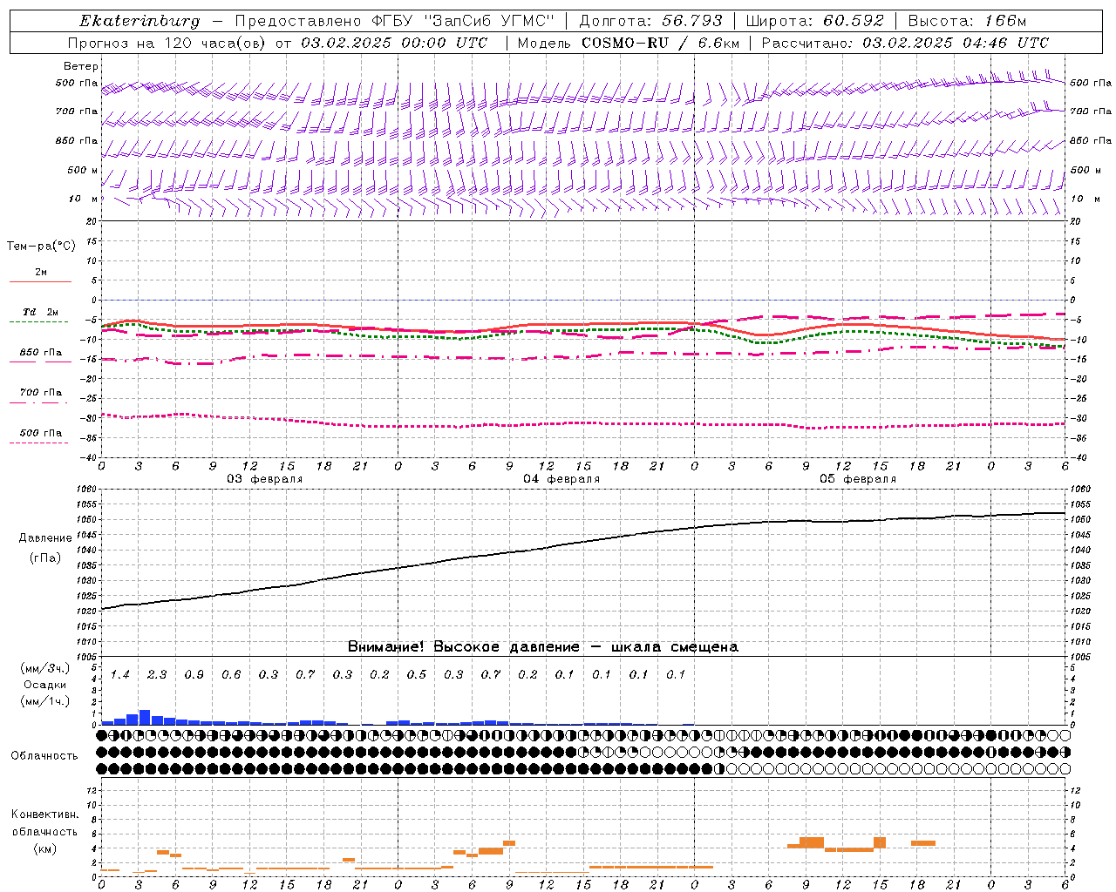Click the "10 м" wind level label on the left
This screenshot has height=892, width=1116.
(x=84, y=199)
